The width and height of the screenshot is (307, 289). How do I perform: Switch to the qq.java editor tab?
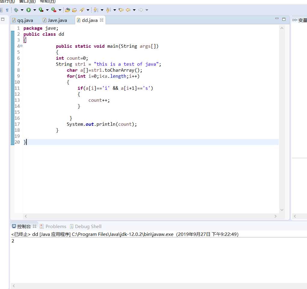(23, 20)
